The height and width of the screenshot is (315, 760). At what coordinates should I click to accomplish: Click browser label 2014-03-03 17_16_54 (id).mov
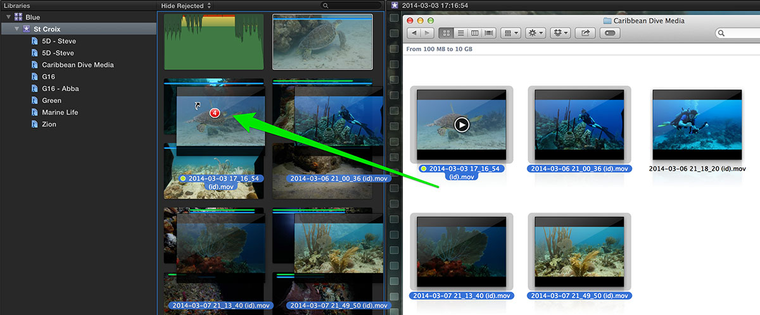pos(220,183)
